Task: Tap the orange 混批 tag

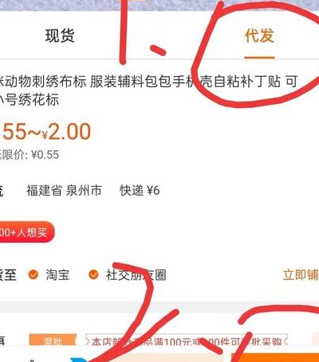Action: [53, 340]
